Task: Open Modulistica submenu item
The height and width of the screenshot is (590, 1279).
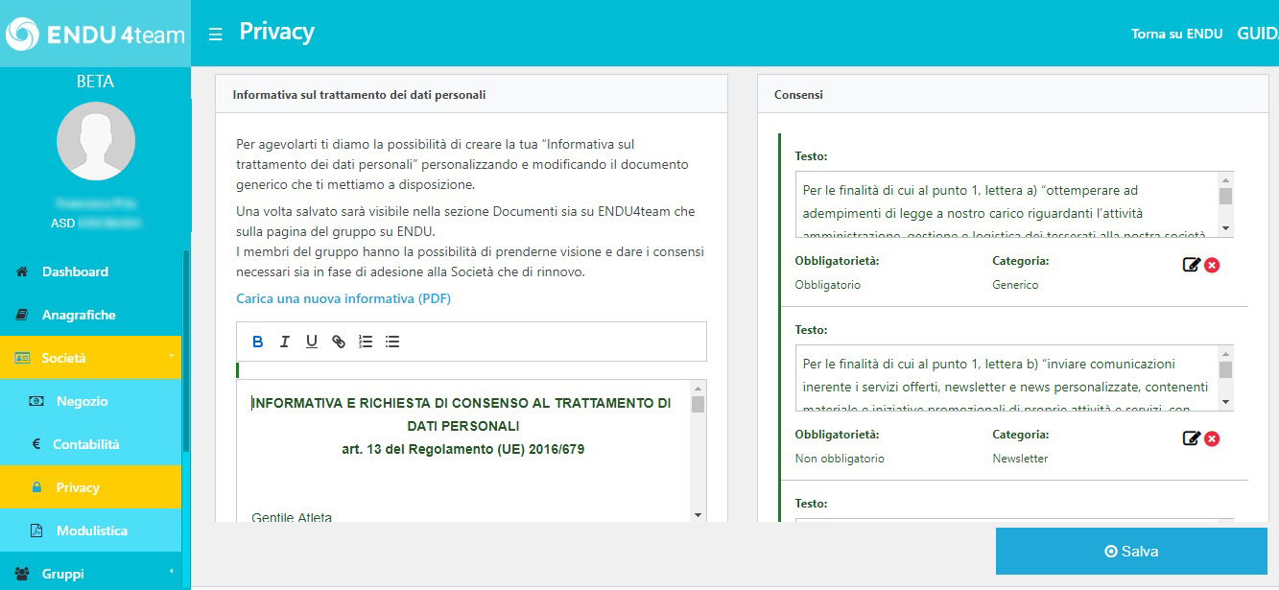Action: (x=92, y=531)
